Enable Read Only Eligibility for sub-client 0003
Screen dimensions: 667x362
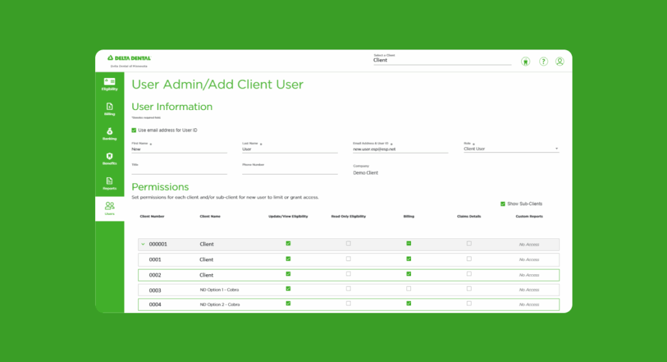[x=348, y=288]
